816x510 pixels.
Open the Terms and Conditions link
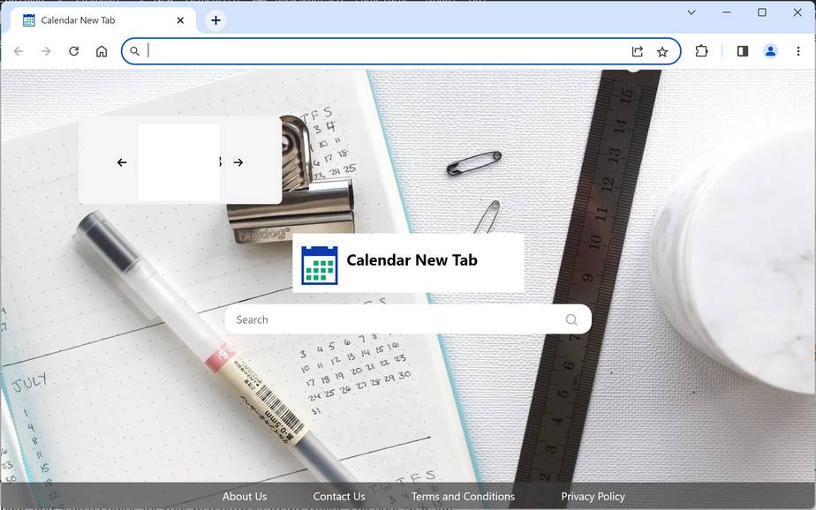pos(463,497)
